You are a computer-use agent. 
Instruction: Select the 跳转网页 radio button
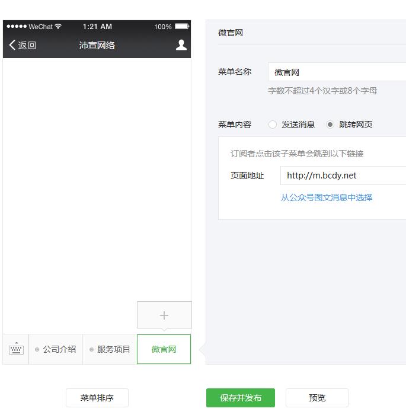[x=330, y=125]
